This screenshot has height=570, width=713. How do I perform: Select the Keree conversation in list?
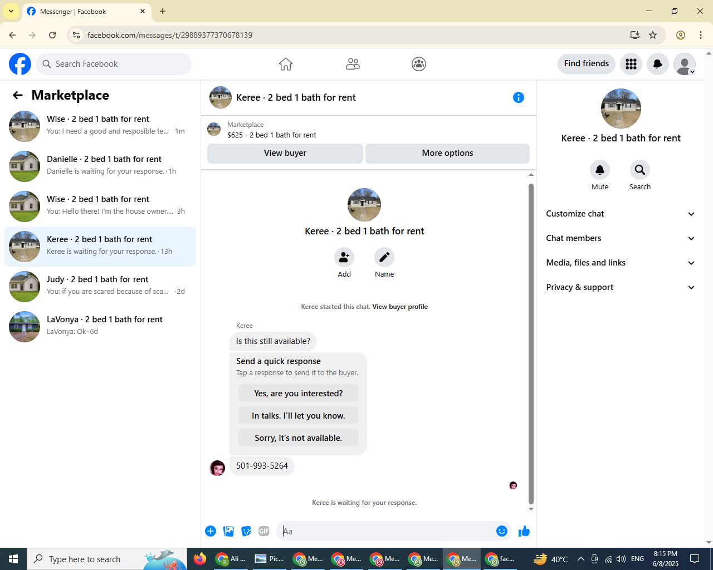[100, 247]
